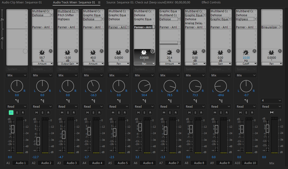Click the output assignment icon under Audio 8 pan
The image size is (288, 169).
pos(195,101)
